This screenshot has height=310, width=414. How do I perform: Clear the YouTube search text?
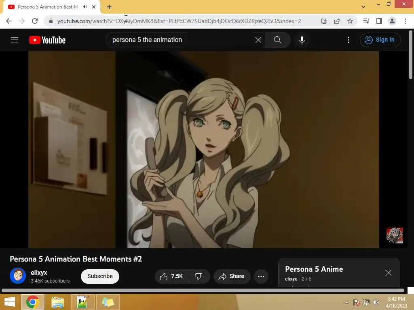click(x=258, y=40)
